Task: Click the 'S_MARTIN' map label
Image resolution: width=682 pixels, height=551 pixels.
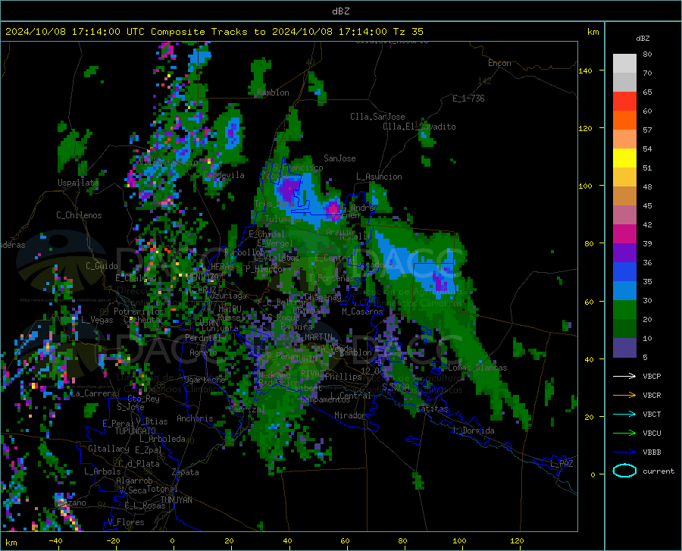Action: tap(314, 337)
